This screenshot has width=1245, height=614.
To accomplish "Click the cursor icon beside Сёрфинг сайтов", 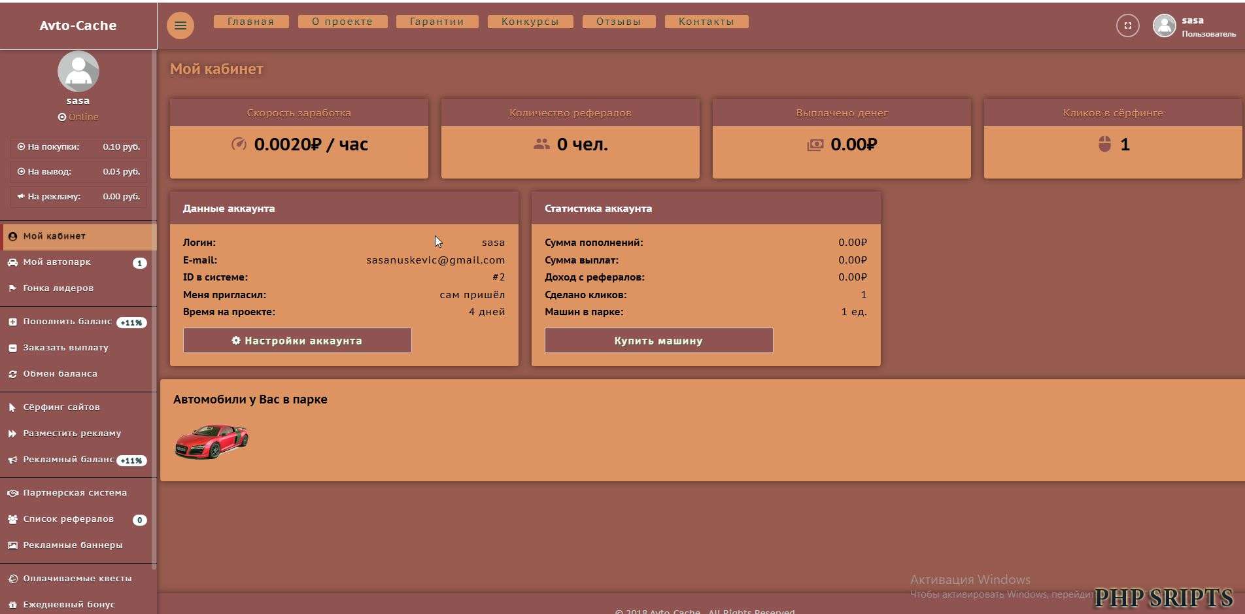I will click(x=12, y=407).
